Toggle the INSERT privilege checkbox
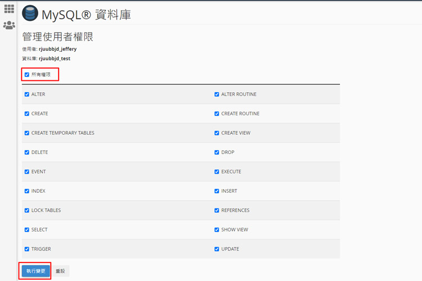 point(217,191)
